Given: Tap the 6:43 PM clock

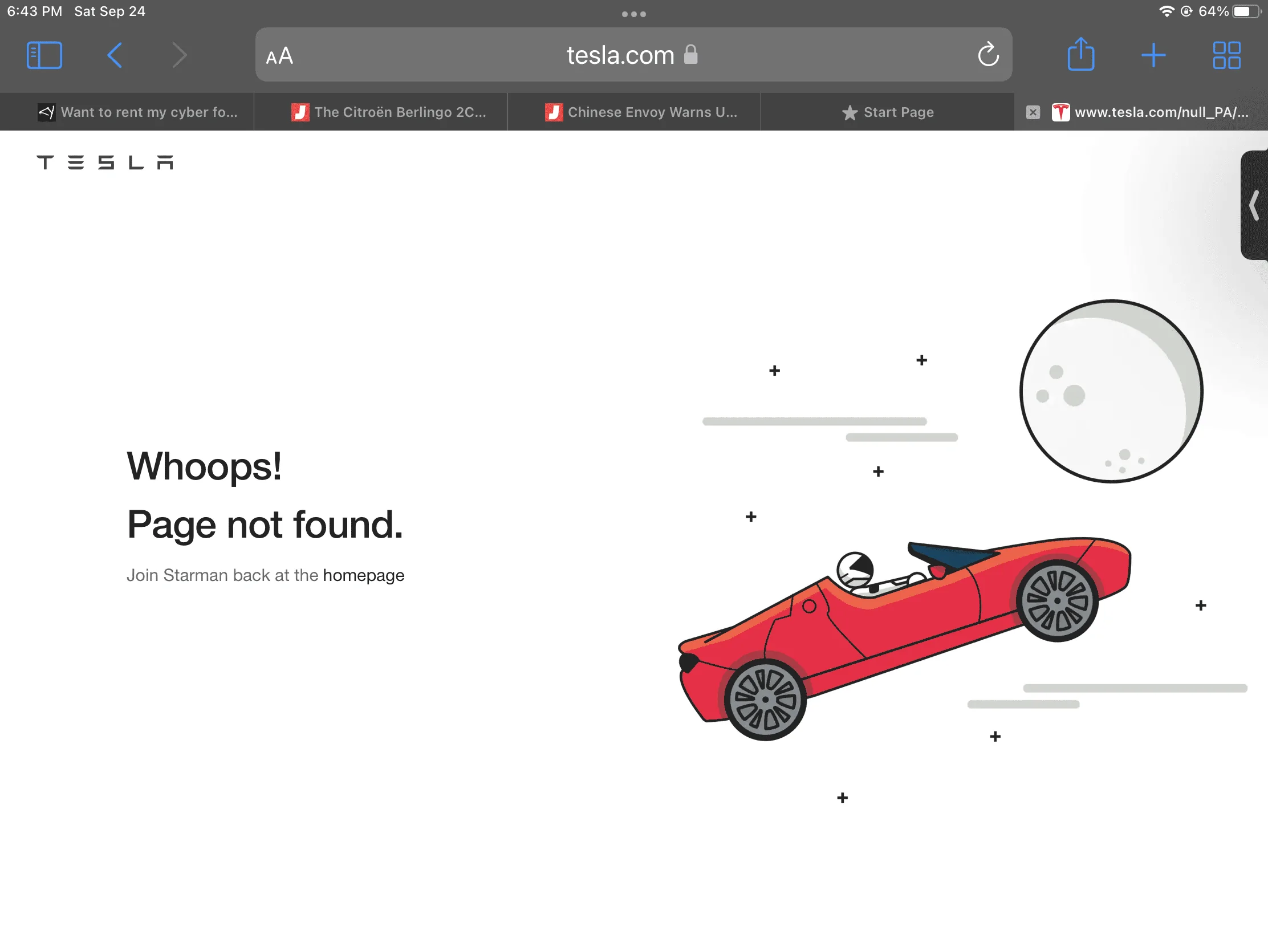Looking at the screenshot, I should pyautogui.click(x=34, y=11).
